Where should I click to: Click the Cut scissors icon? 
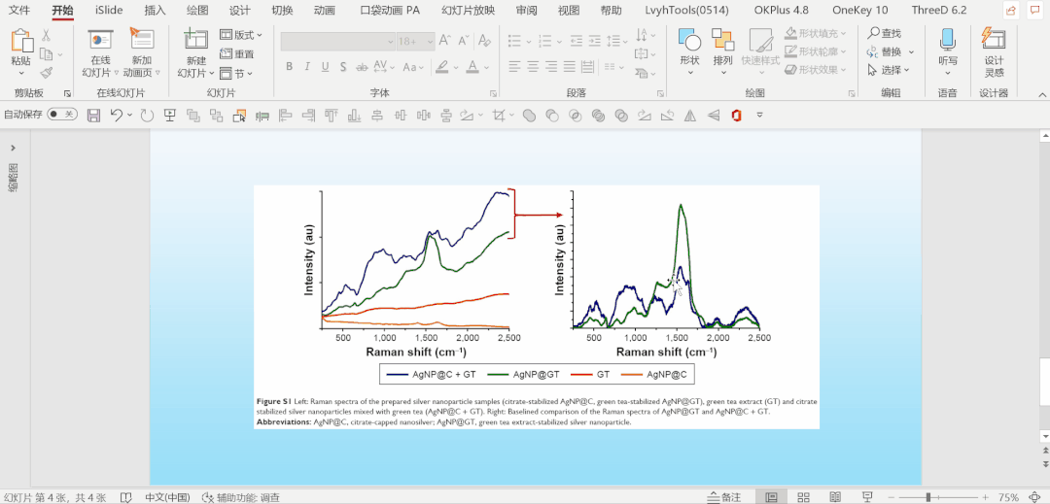tap(47, 35)
